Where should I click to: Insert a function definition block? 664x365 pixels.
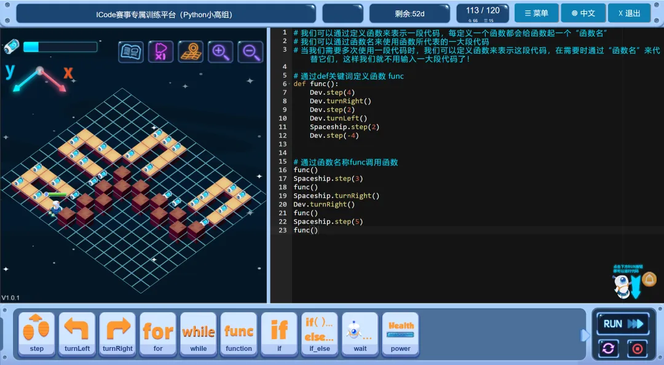[239, 334]
